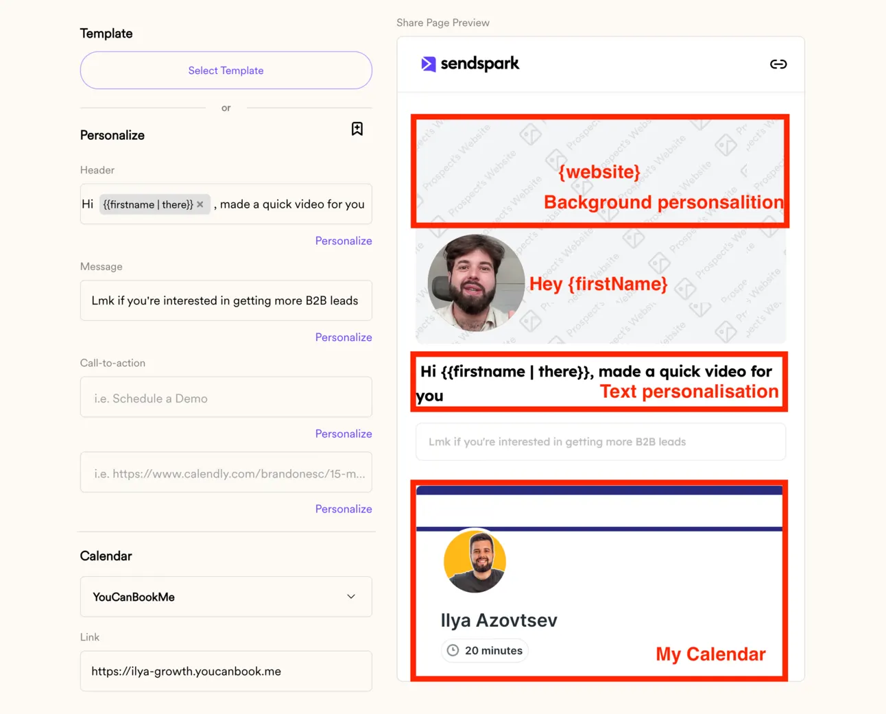This screenshot has height=714, width=886.
Task: Click Ilya Azovtsev calendar profile photo
Action: pos(475,560)
